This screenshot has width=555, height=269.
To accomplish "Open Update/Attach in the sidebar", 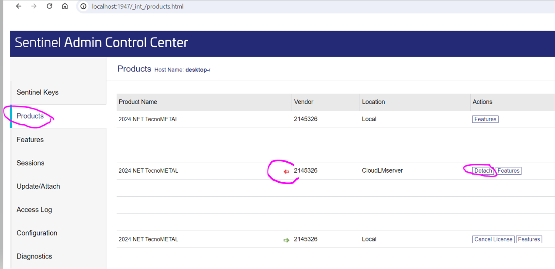I will [38, 186].
